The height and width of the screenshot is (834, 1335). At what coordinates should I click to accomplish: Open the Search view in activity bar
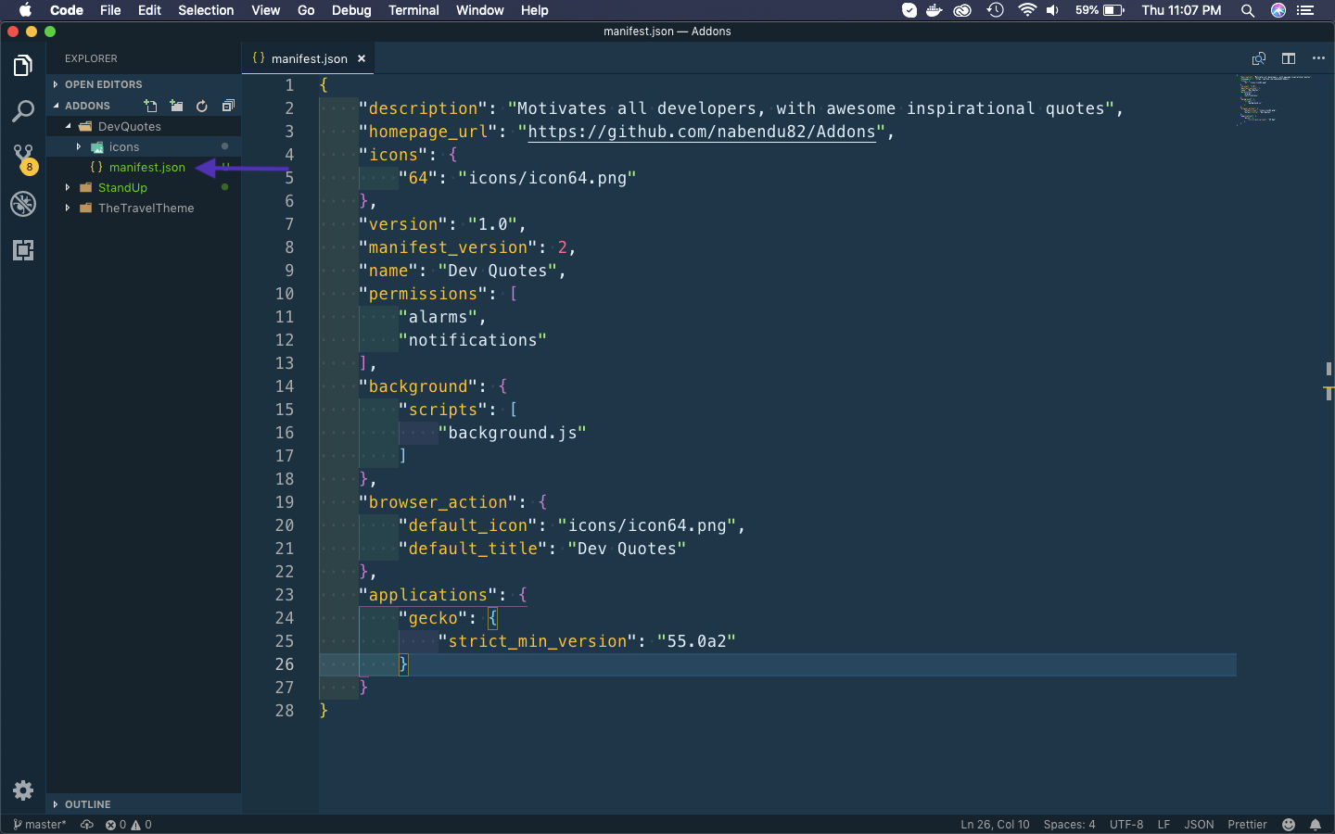(23, 111)
